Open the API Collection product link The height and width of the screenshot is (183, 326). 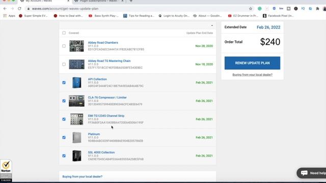point(97,79)
